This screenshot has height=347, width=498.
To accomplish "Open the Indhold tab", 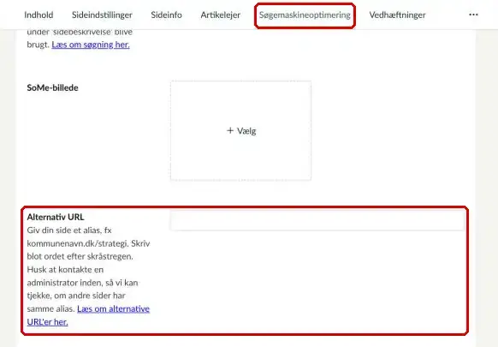I will pyautogui.click(x=39, y=15).
